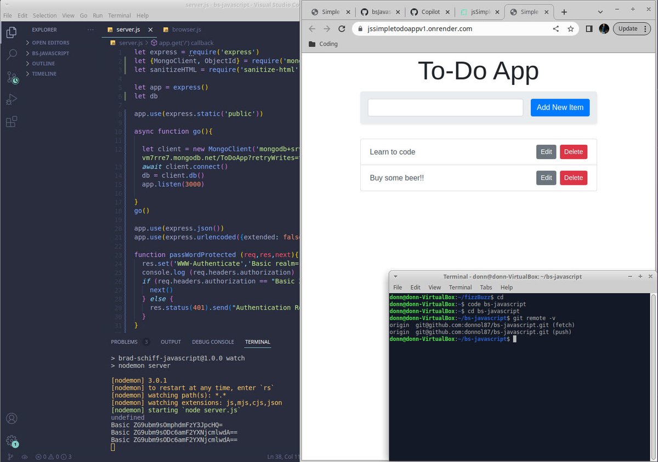The height and width of the screenshot is (462, 658).
Task: Click the 'Learn to code' item text
Action: (393, 152)
